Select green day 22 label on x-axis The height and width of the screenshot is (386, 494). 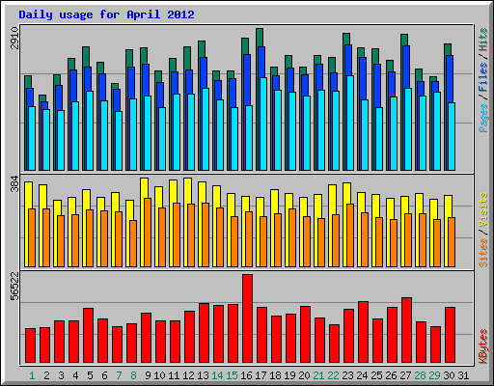[333, 375]
